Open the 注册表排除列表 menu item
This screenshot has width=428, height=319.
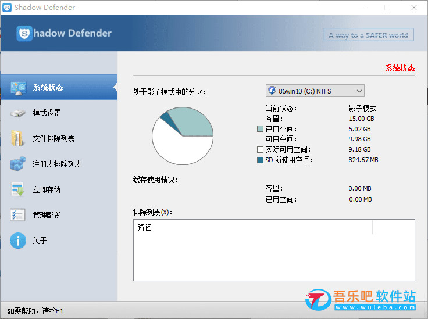[59, 164]
